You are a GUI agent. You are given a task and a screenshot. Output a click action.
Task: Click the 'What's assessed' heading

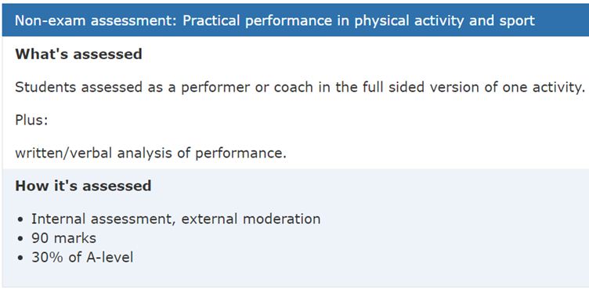[x=78, y=54]
